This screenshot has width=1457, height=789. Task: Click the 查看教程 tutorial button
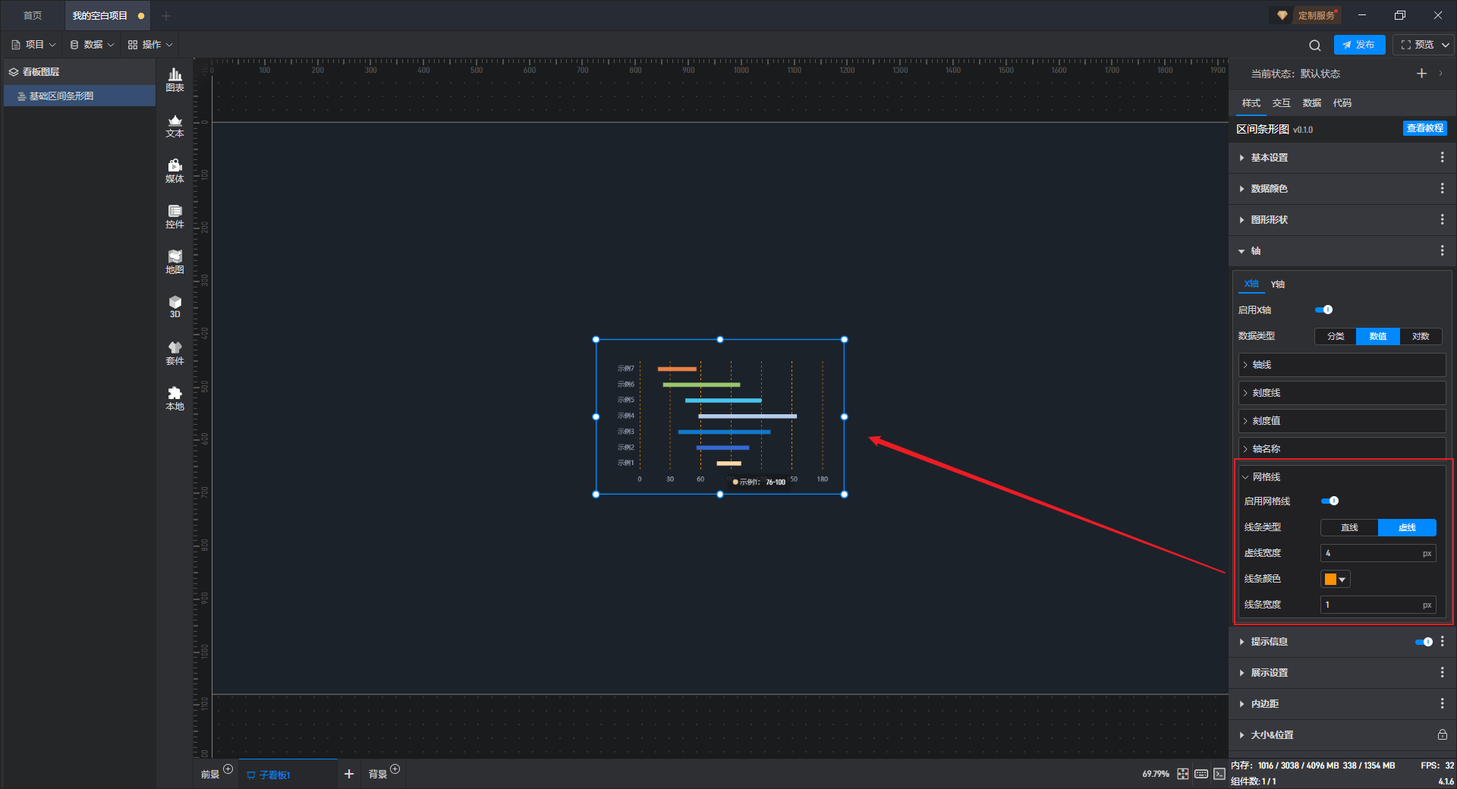click(x=1424, y=128)
